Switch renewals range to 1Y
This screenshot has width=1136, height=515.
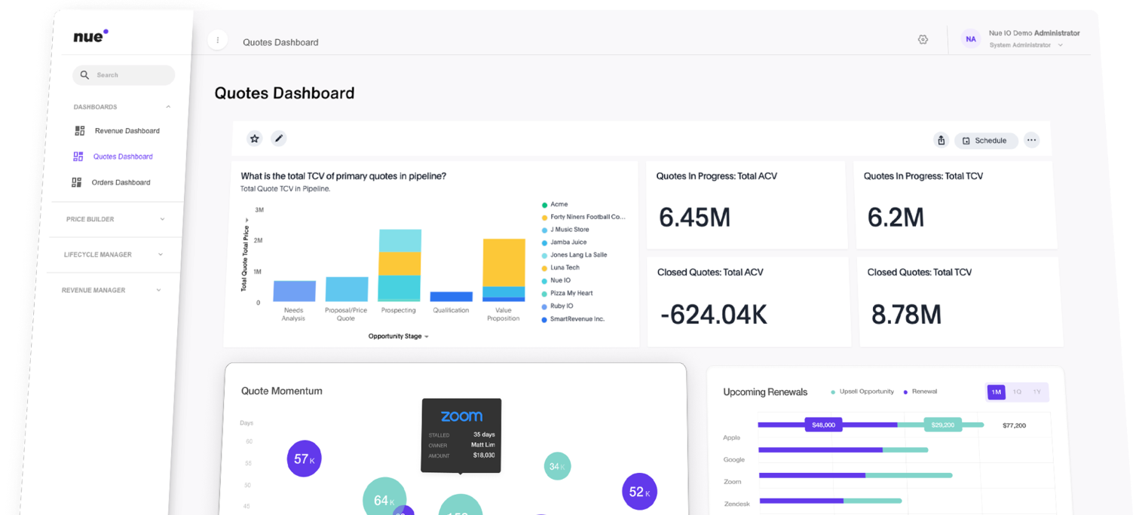tap(1037, 392)
